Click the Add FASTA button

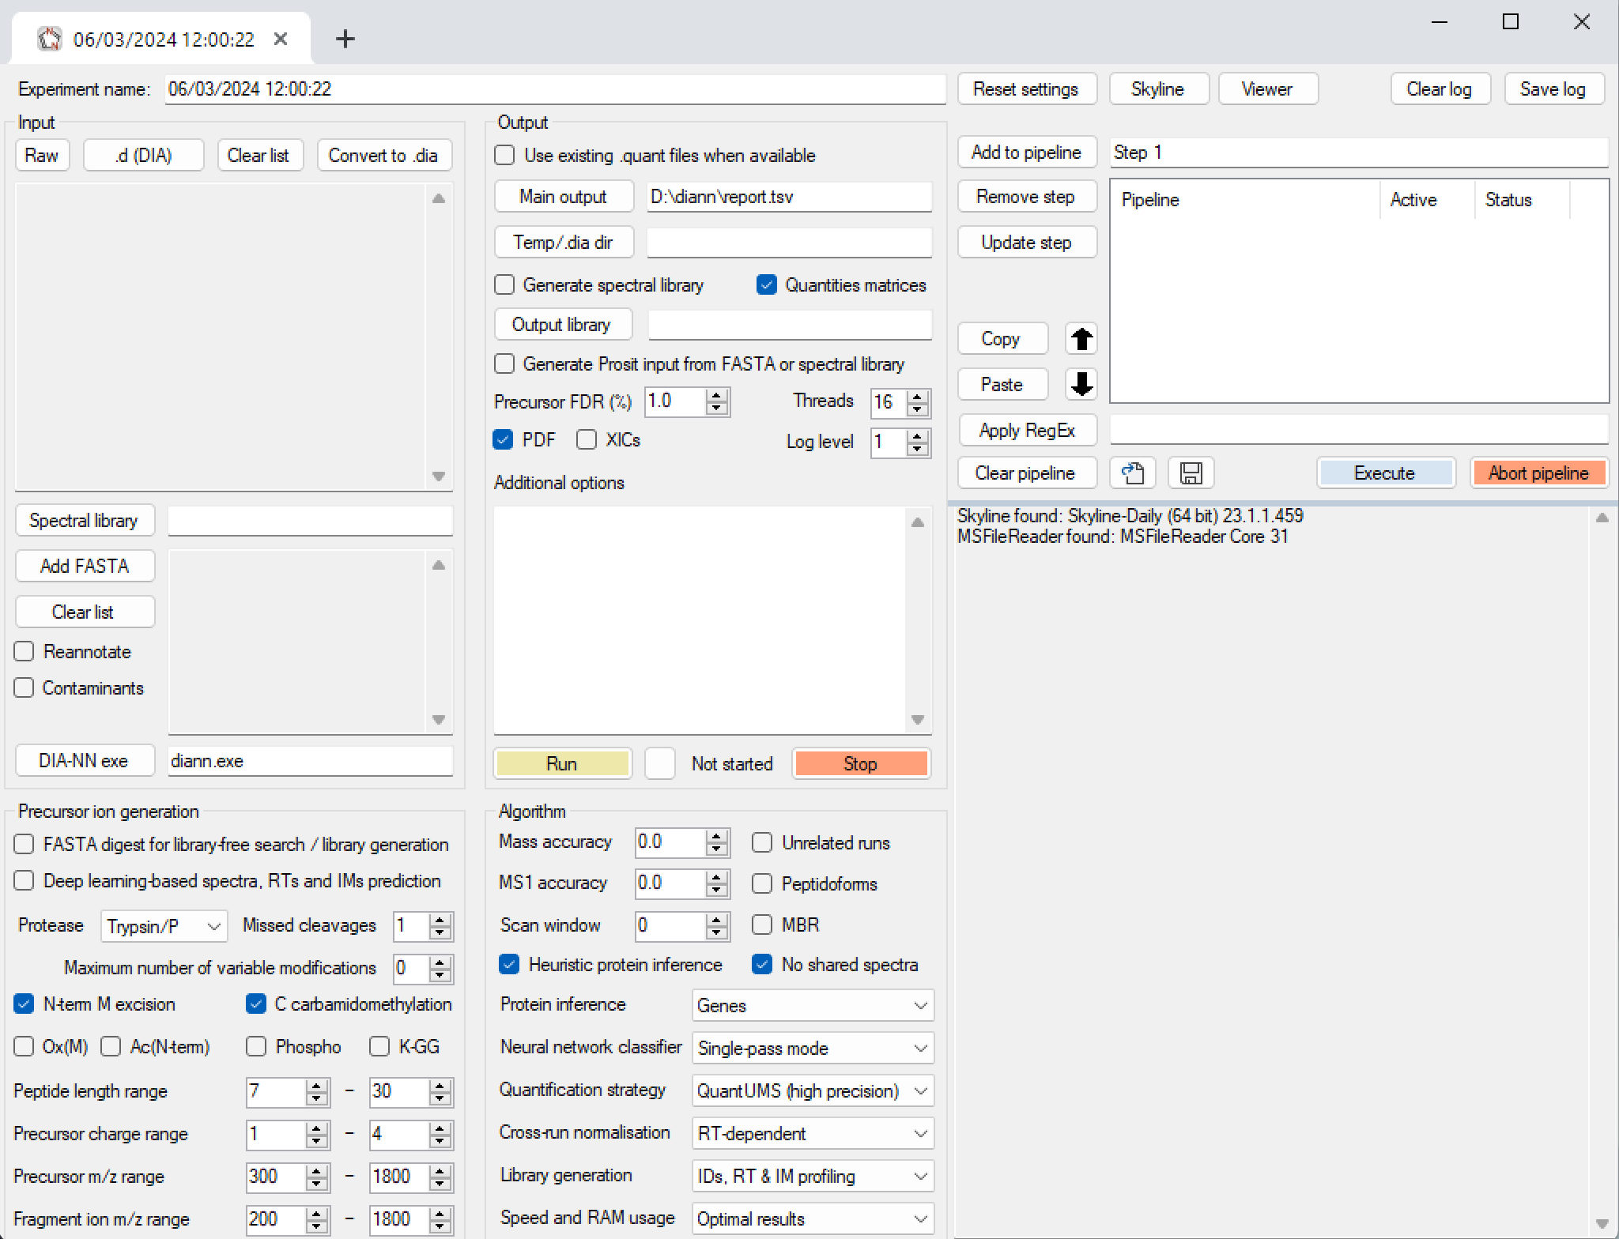(85, 567)
